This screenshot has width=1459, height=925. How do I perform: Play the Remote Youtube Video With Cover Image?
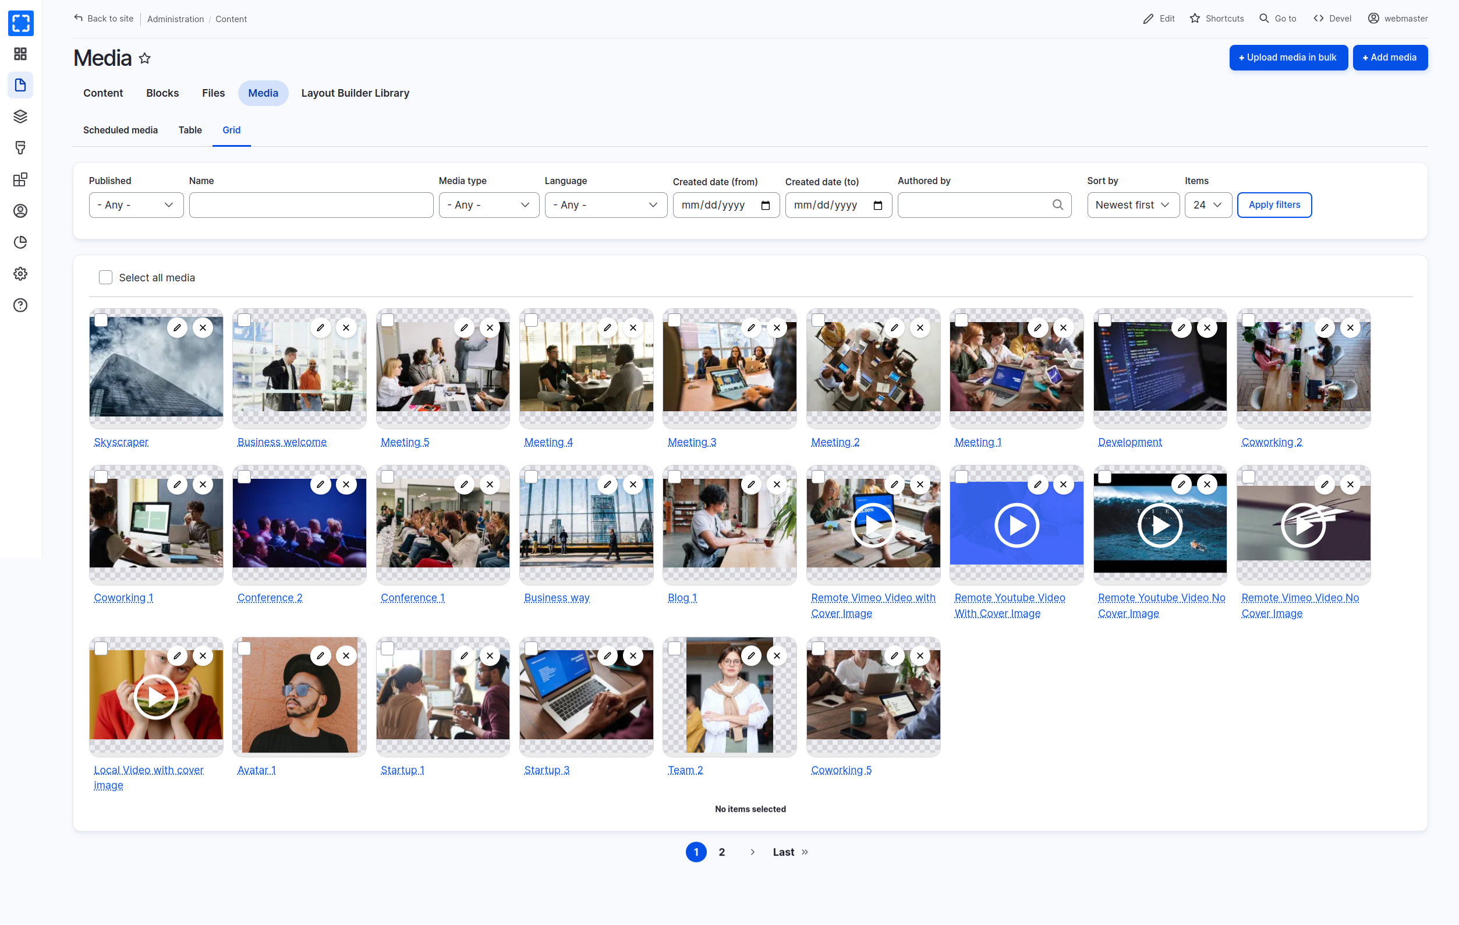1016,525
